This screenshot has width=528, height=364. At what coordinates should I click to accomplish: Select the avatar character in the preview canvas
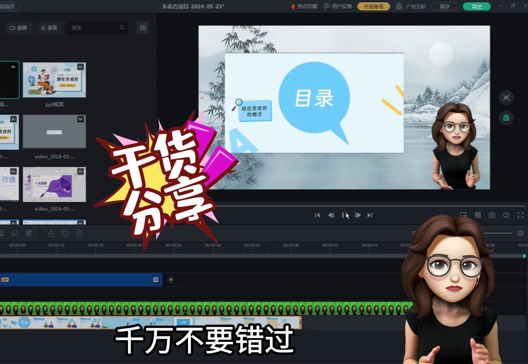(456, 146)
